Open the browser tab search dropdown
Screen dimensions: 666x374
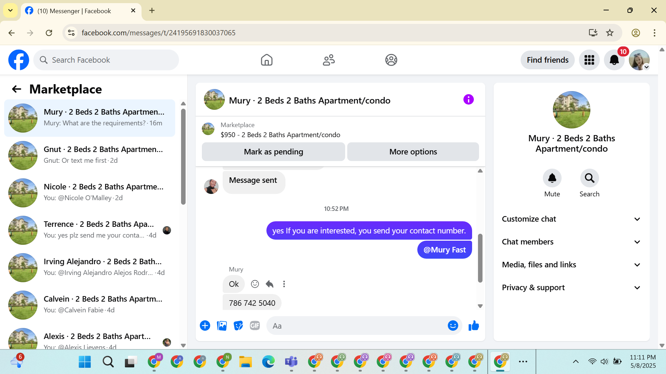coord(10,10)
